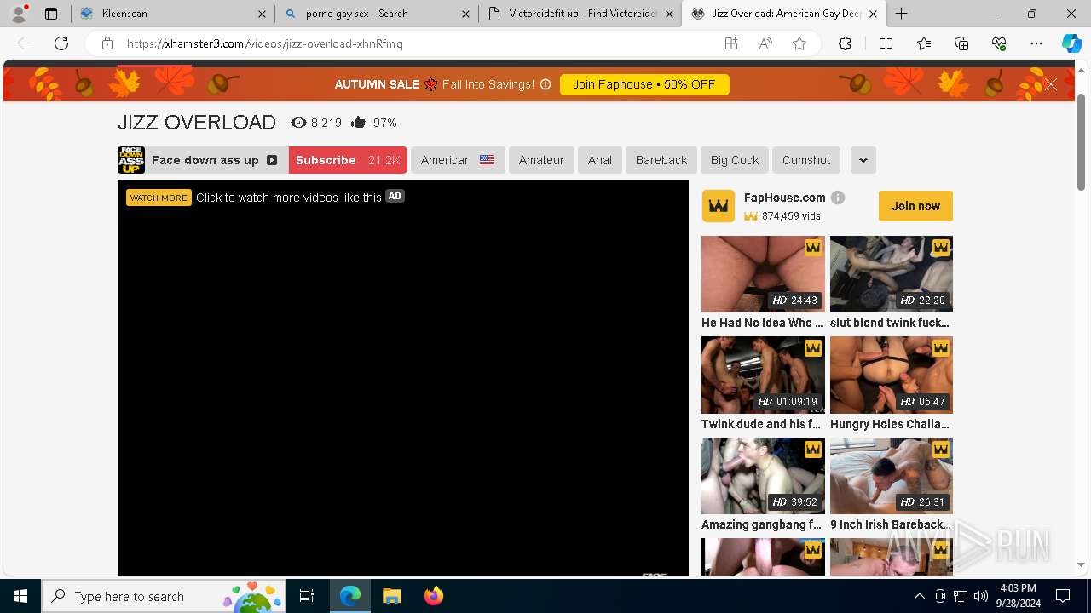This screenshot has height=613, width=1091.
Task: Select the Bareback tag
Action: click(661, 160)
